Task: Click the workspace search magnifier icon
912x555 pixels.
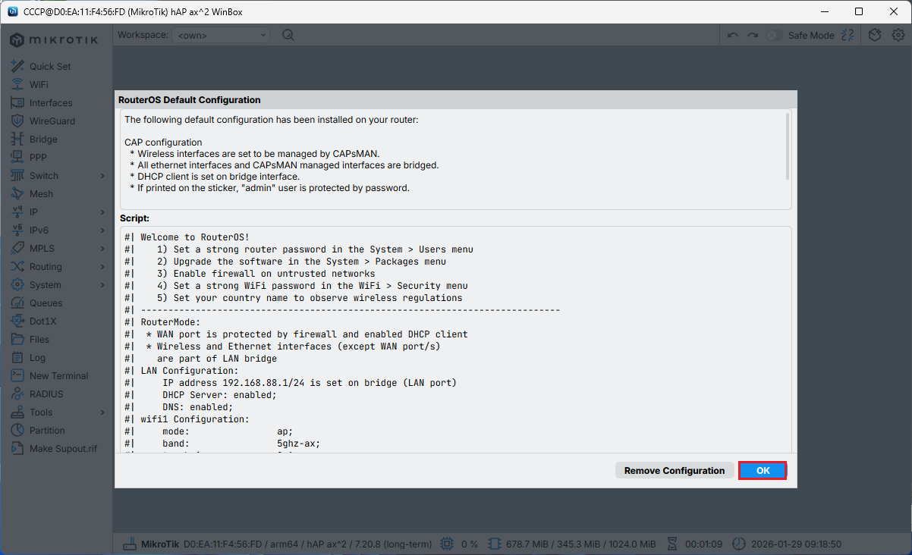Action: coord(288,35)
